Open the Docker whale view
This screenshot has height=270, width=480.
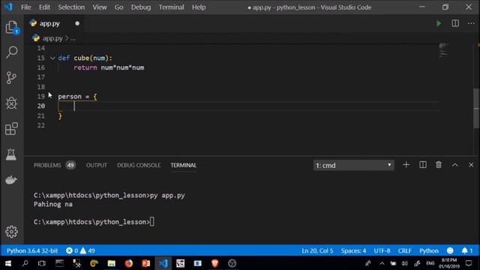(11, 180)
